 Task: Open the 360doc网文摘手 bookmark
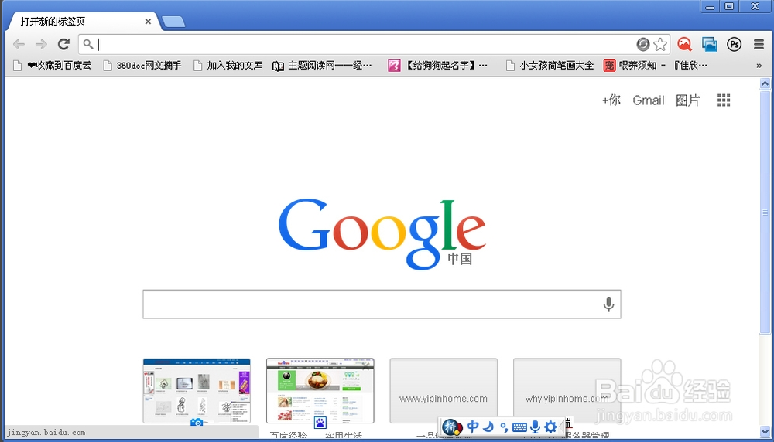pos(142,66)
